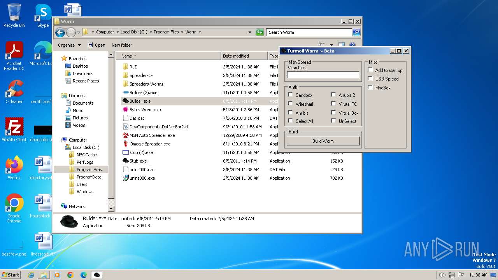Screen dimensions: 498x280
Task: Expand the arrow after Computer in breadcrumb
Action: pos(117,32)
